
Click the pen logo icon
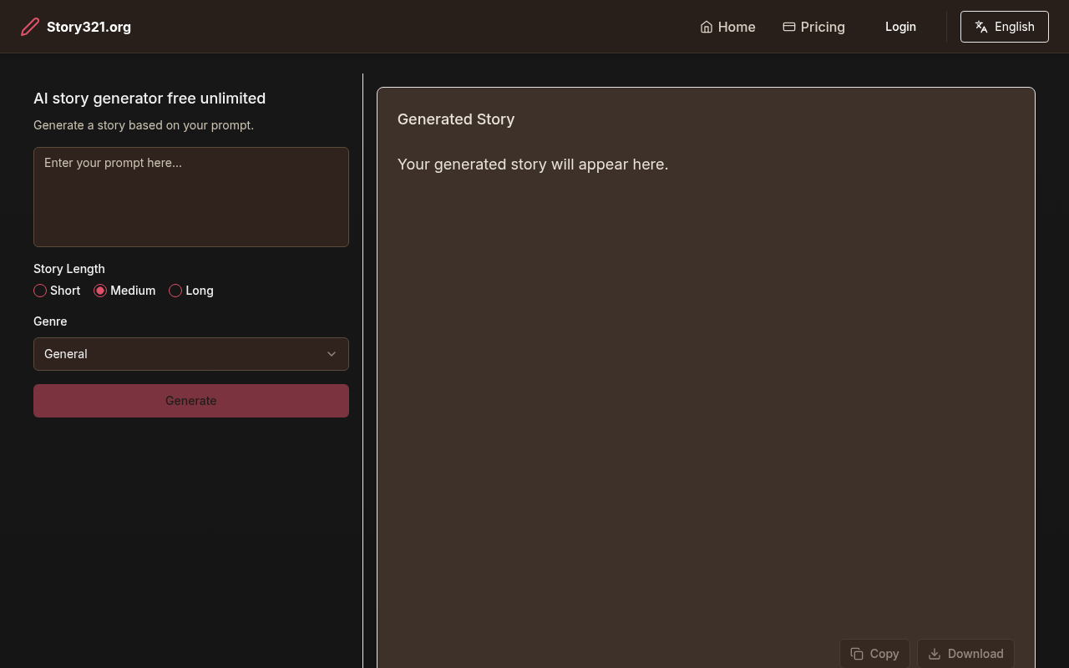tap(30, 27)
